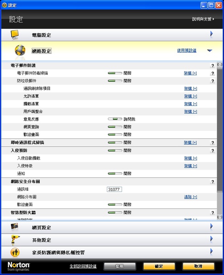Click 全部設回預設值 link
224x275 pixels.
coord(83,266)
